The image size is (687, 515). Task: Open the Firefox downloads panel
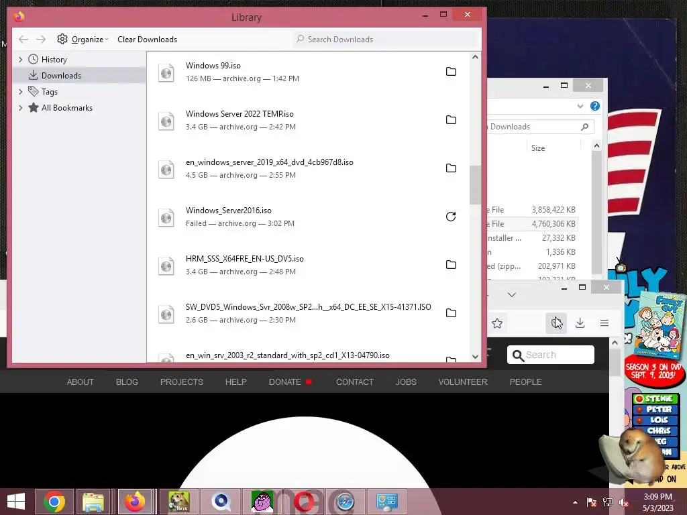pos(580,323)
